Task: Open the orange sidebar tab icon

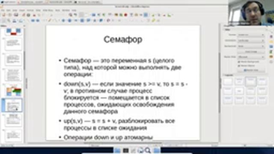Action: [271, 57]
